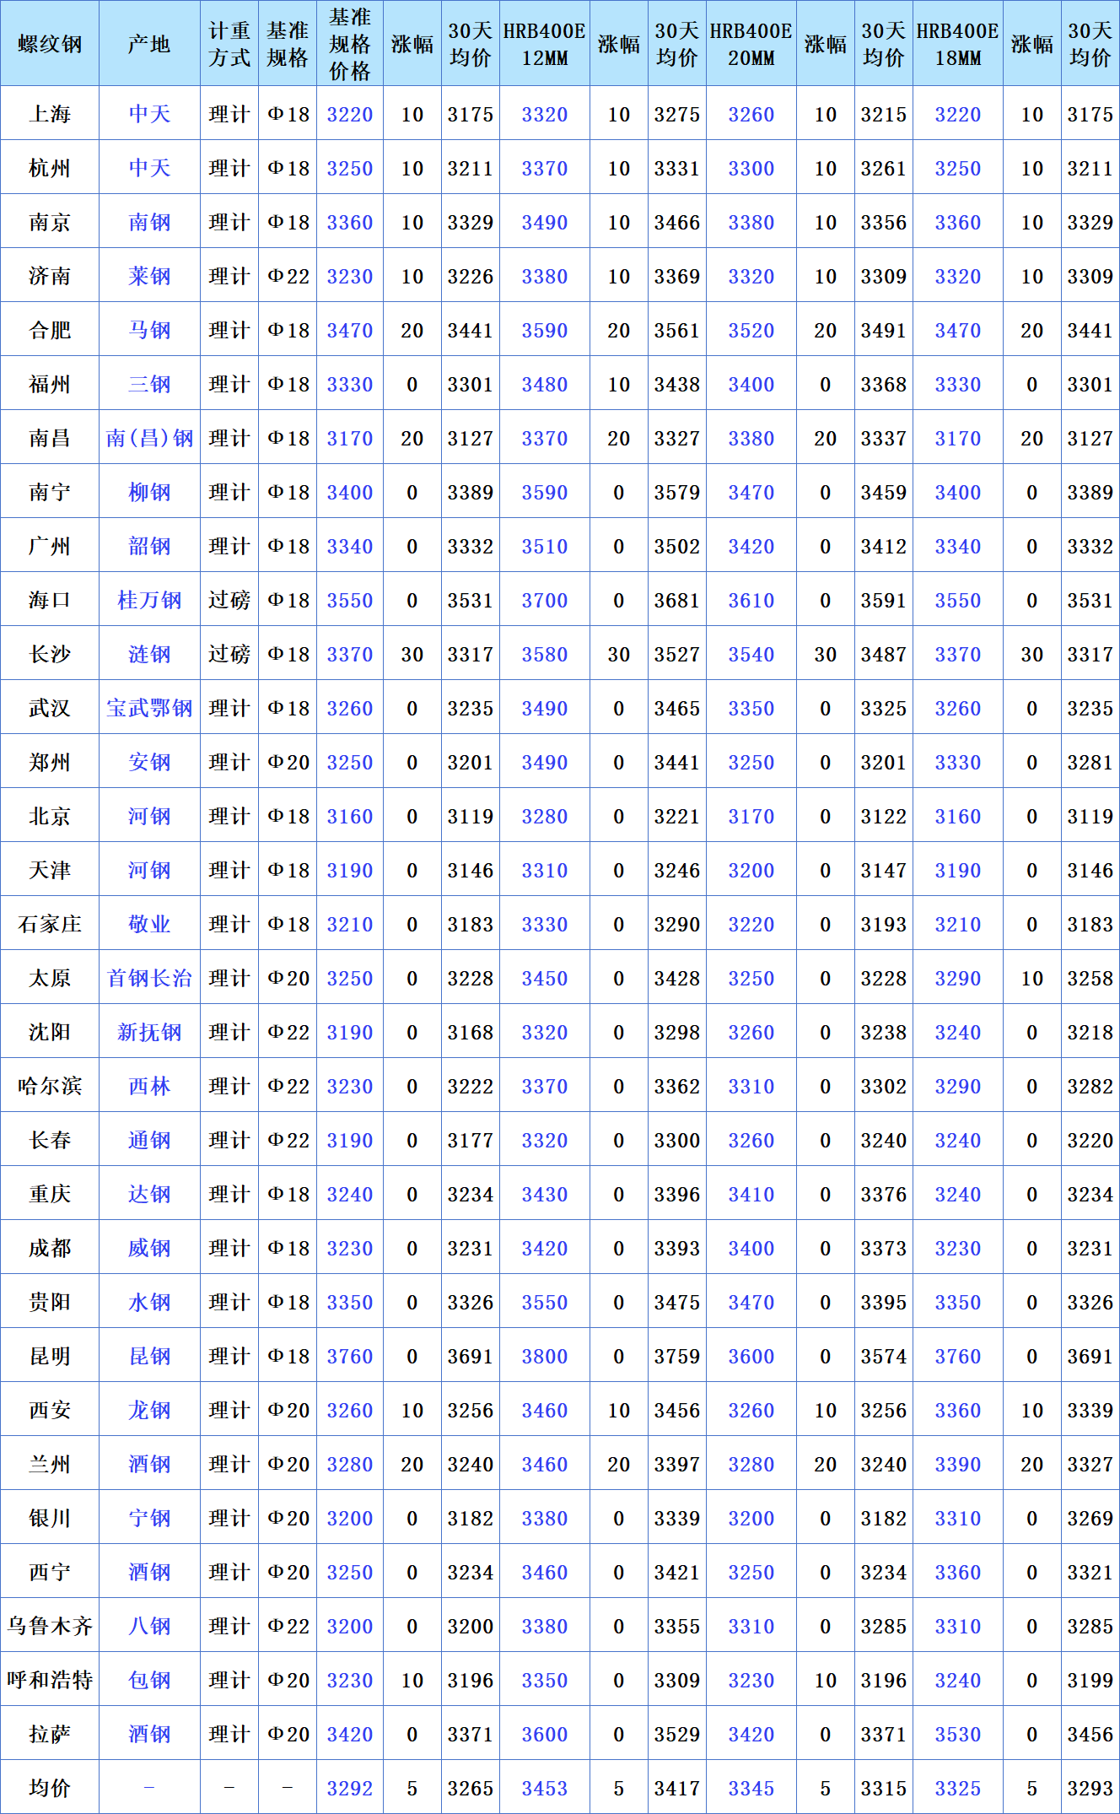The height and width of the screenshot is (1814, 1120).
Task: Select the 上海 city cell
Action: [50, 115]
